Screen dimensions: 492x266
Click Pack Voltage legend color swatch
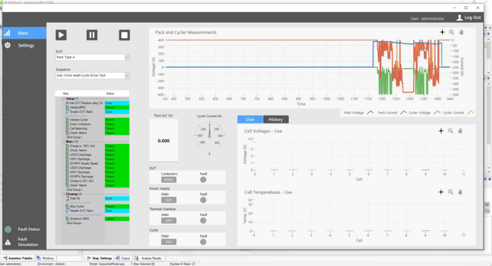click(x=370, y=112)
